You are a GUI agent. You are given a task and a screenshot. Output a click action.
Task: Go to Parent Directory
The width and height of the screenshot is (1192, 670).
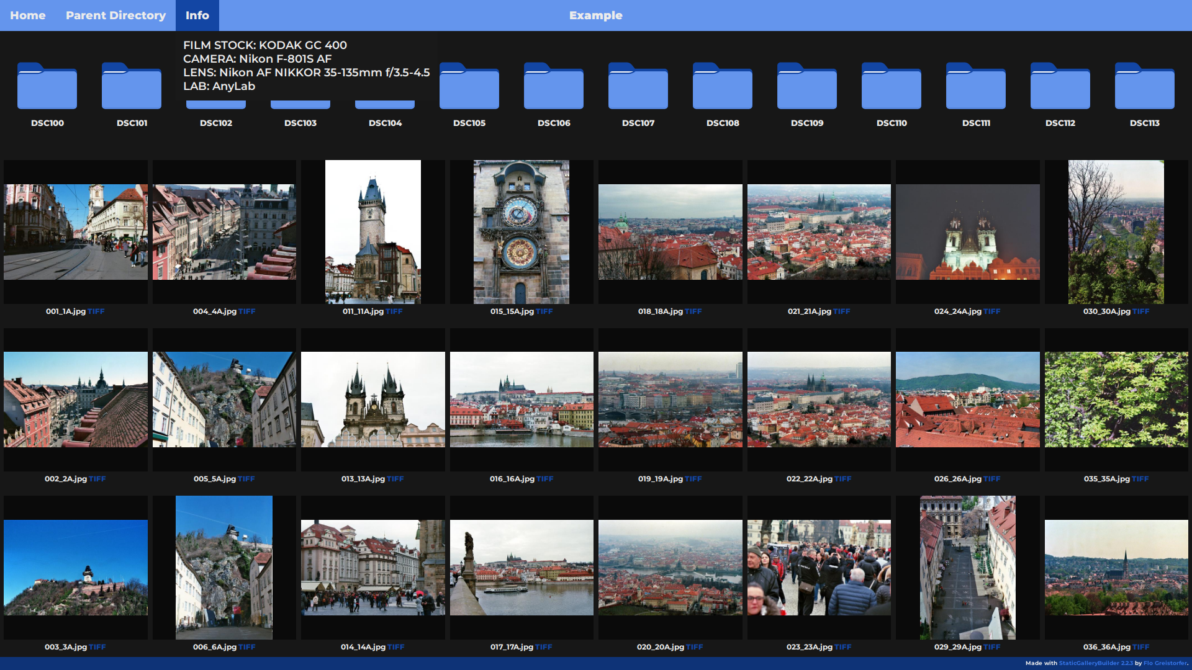[x=115, y=16]
